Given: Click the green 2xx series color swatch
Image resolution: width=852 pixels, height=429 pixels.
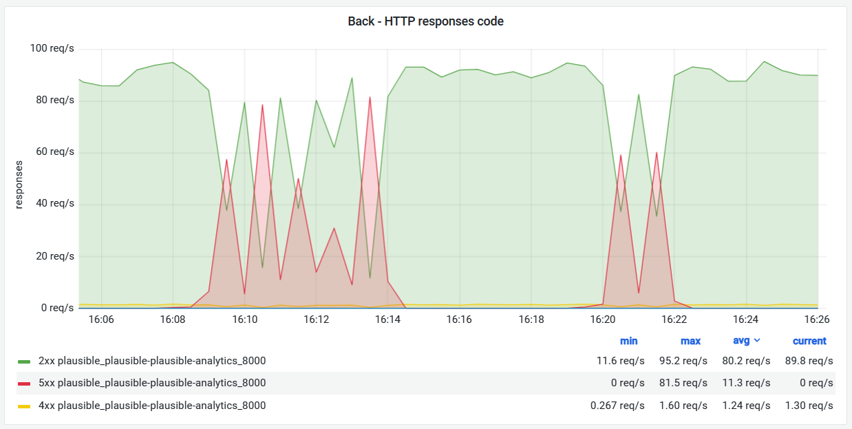Looking at the screenshot, I should pyautogui.click(x=24, y=361).
